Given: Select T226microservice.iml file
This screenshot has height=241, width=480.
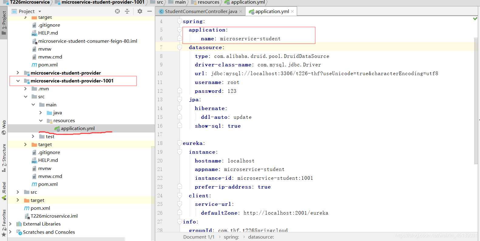Looking at the screenshot, I should click(x=54, y=216).
